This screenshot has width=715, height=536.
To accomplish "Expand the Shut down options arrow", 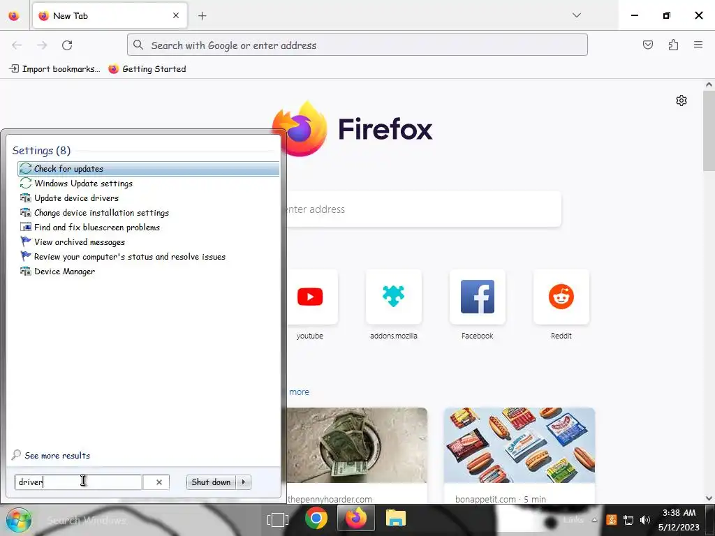I will click(x=244, y=482).
